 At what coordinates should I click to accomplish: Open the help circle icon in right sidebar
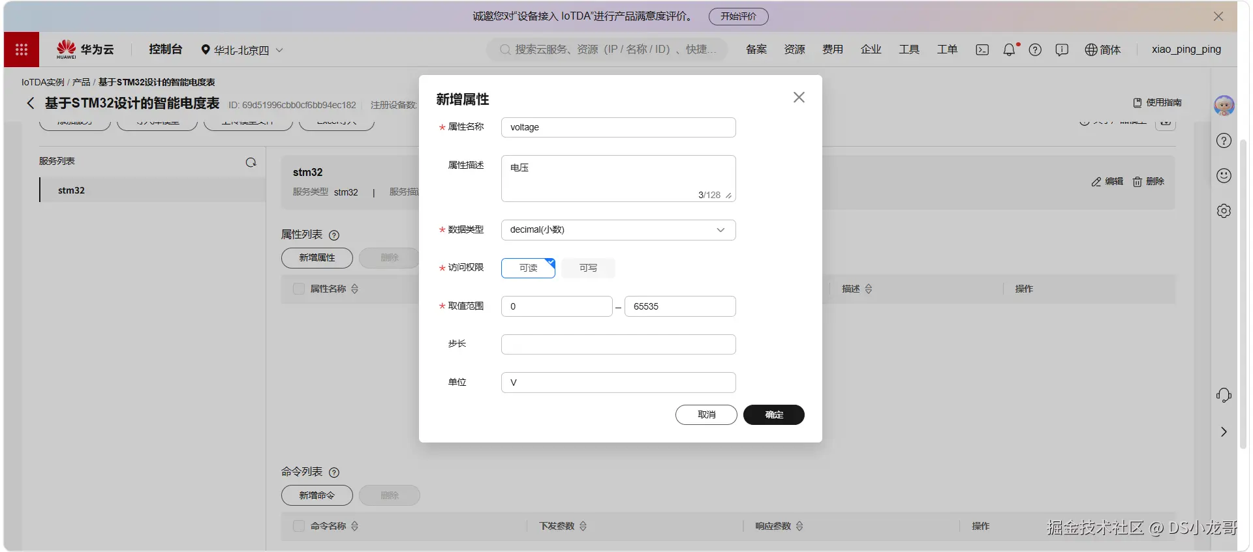1224,140
